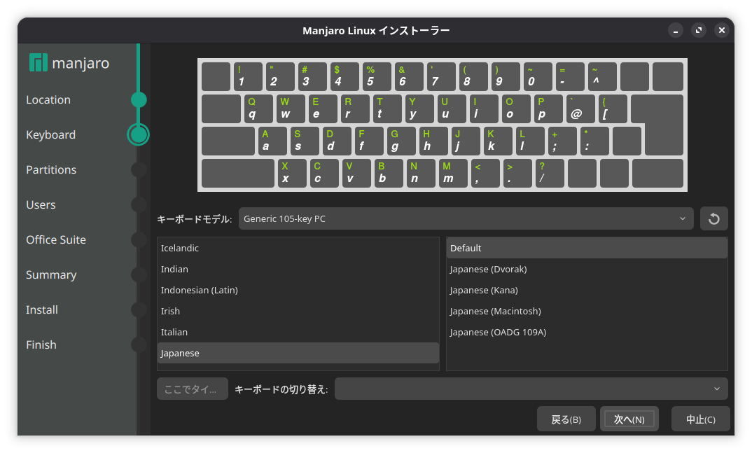Choose Japanese (Macintosh) variant
The height and width of the screenshot is (453, 752).
click(587, 311)
